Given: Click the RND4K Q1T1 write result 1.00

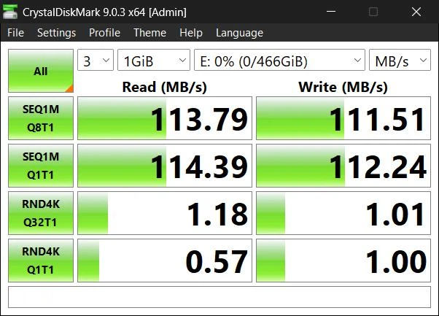Looking at the screenshot, I should pos(343,261).
